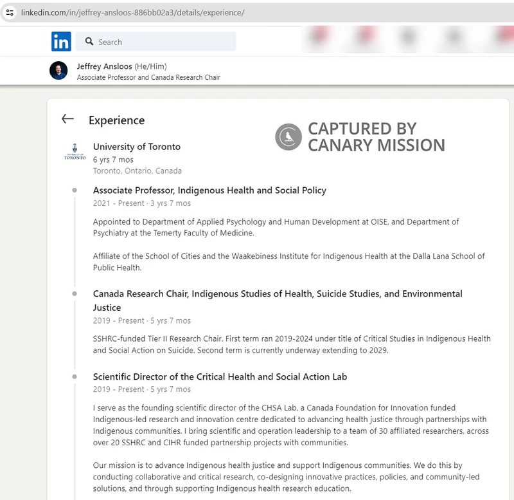
Task: Click the 'Appointed to Department of Applied Psychology' paragraph
Action: (276, 227)
